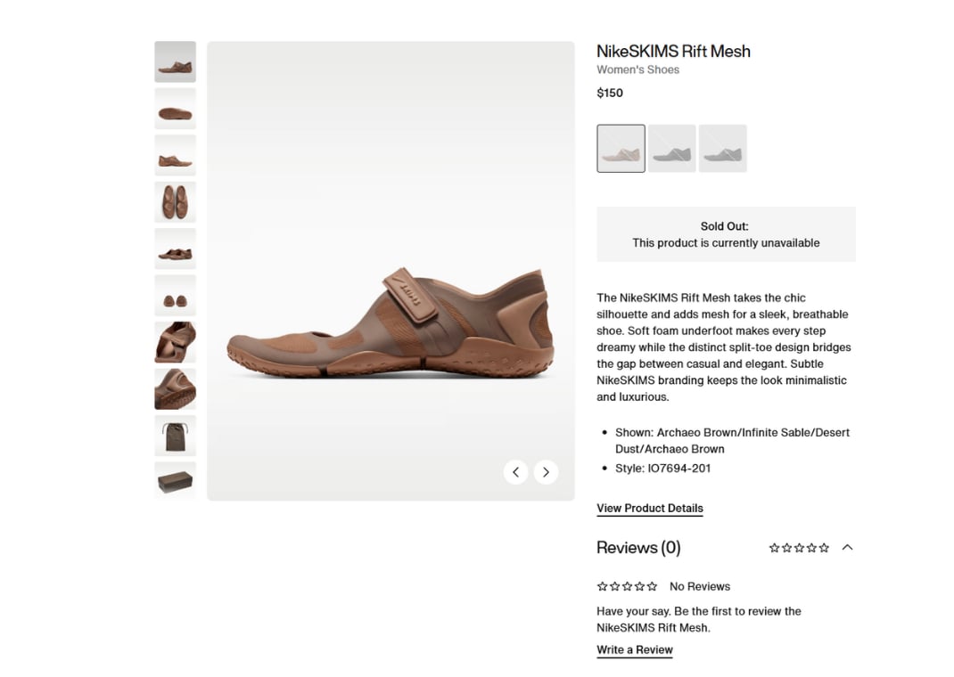Select the top-down pair view thumbnail
Image resolution: width=954 pixels, height=677 pixels.
[175, 202]
